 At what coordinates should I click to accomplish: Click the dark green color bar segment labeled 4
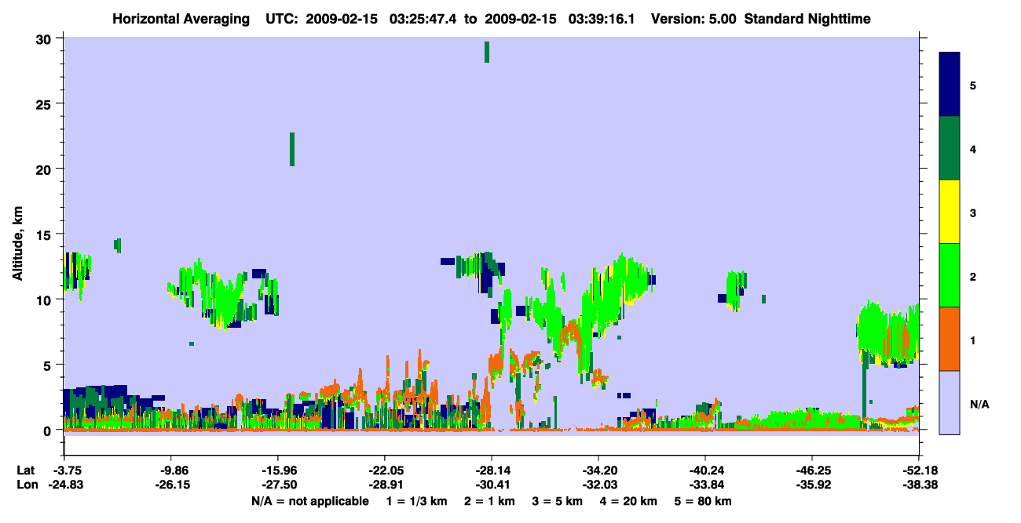point(950,148)
